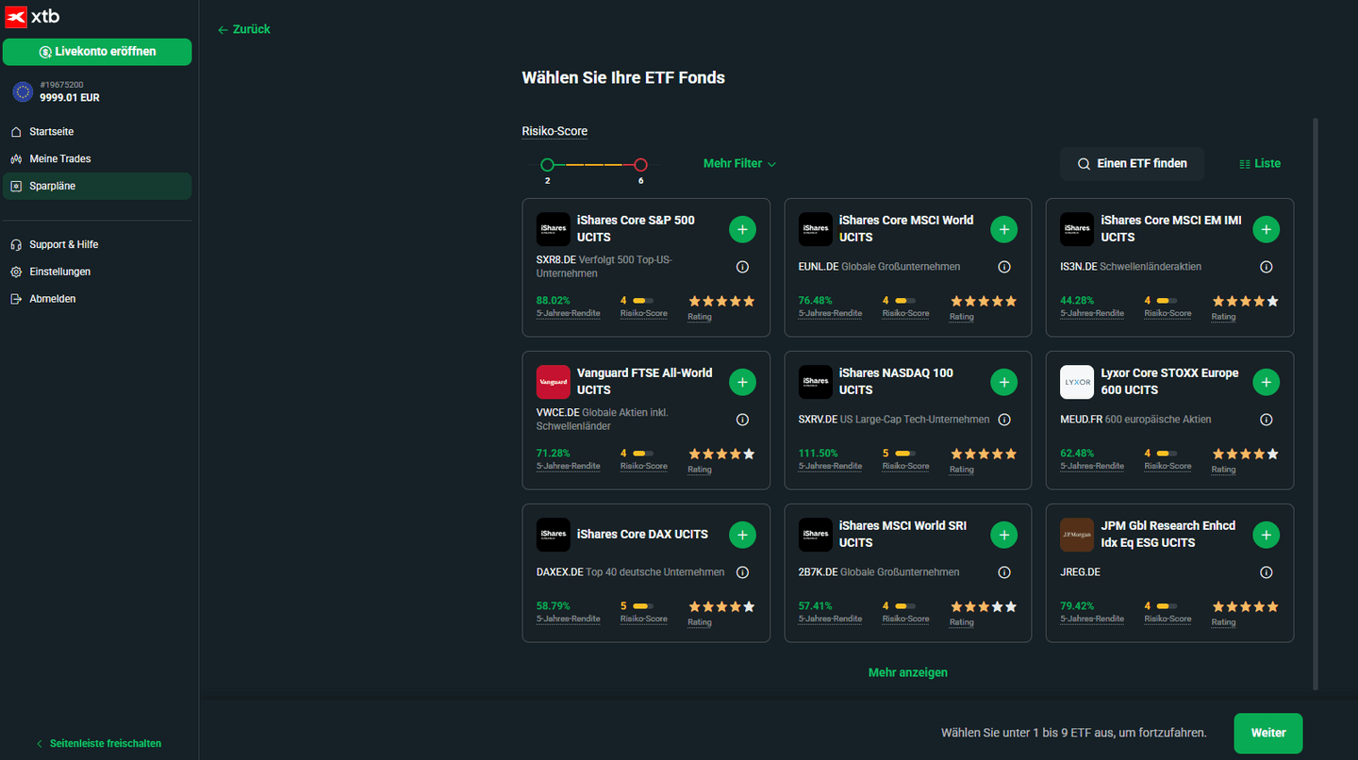Open info for EUNL.DE fund
Viewport: 1358px width, 760px height.
1004,267
